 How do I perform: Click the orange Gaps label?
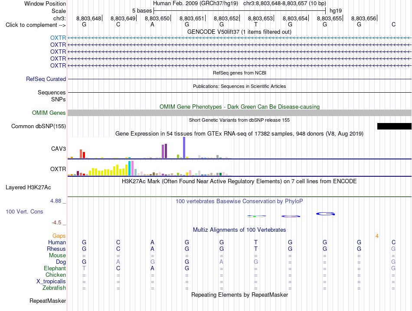click(59, 236)
